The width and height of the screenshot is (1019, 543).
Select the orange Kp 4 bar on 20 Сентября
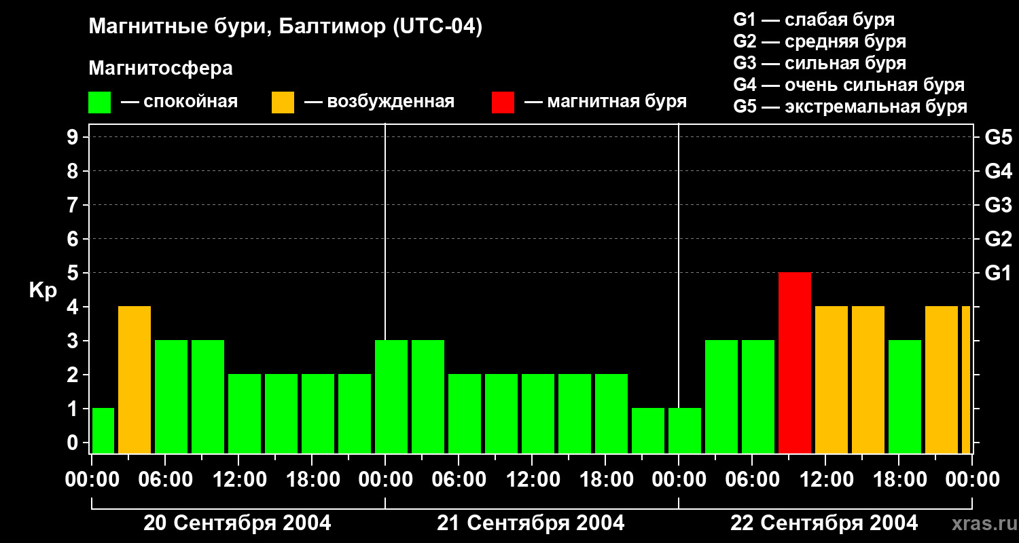[135, 379]
